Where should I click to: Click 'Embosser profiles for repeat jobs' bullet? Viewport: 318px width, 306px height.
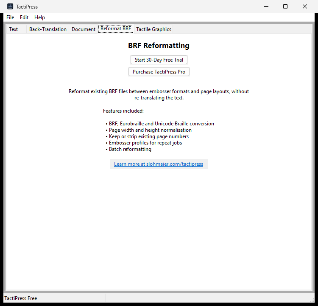(144, 143)
